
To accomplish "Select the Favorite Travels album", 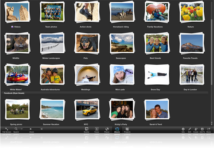I will pyautogui.click(x=192, y=43).
